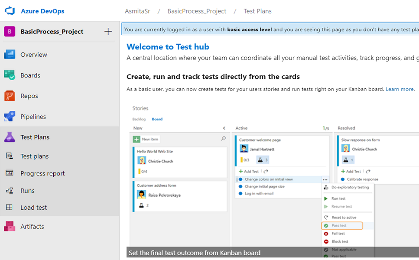419x260 pixels.
Task: Open Runs submenu item
Action: click(x=27, y=191)
